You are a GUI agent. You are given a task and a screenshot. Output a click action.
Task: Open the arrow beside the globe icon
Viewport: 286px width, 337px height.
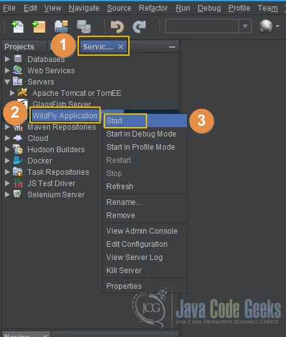coord(277,26)
